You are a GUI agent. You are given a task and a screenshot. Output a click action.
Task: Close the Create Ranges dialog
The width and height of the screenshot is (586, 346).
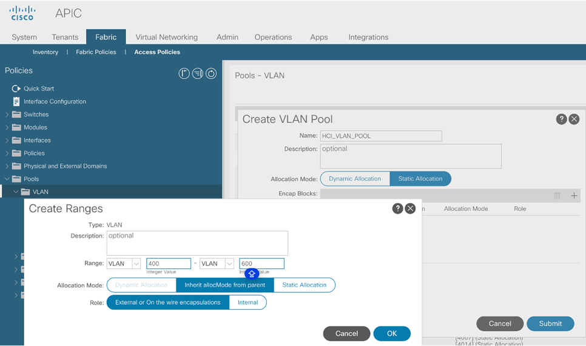[x=410, y=208]
